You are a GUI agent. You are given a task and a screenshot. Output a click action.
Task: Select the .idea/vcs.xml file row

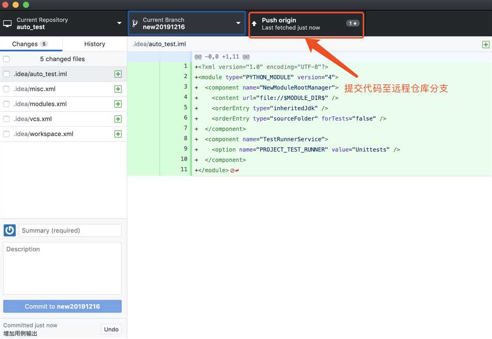point(64,119)
